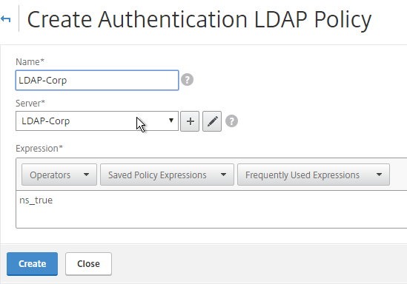407x284 pixels.
Task: Click the Server field label
Action: point(30,104)
